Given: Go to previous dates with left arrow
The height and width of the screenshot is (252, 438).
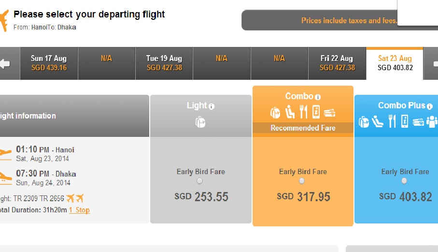Looking at the screenshot, I should 5,63.
